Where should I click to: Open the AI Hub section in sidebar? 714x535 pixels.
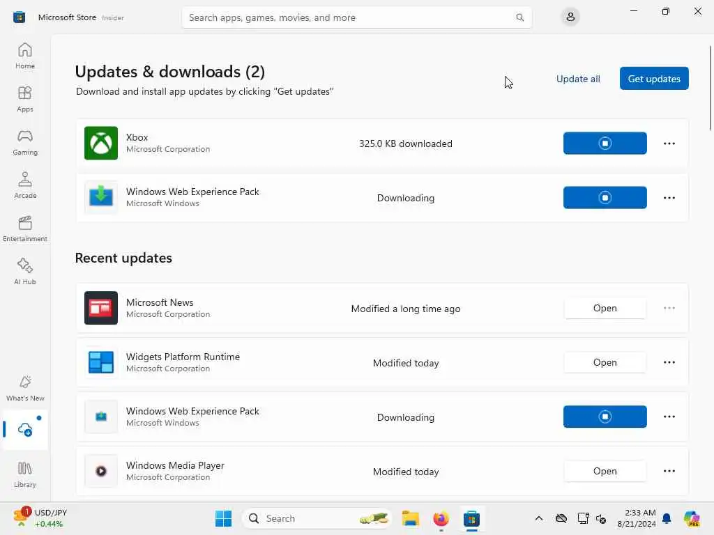[x=25, y=272]
